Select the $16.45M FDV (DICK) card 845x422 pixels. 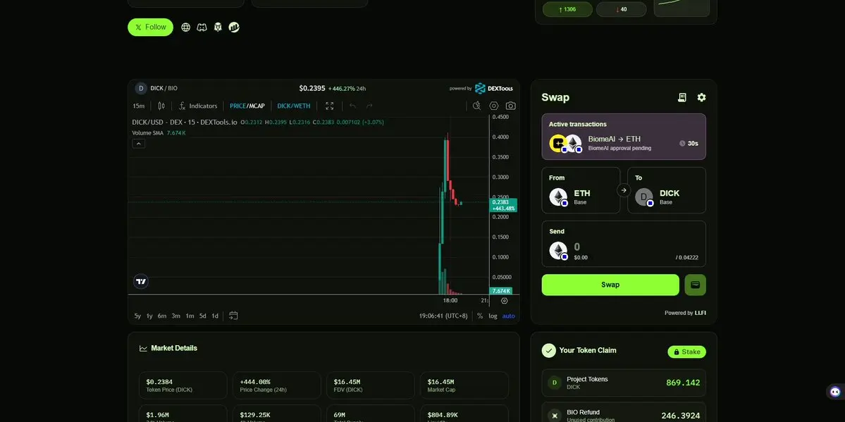[x=370, y=385]
